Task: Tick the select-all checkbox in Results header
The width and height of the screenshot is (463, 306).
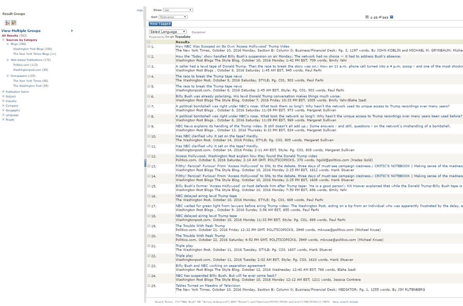Action: (x=149, y=42)
